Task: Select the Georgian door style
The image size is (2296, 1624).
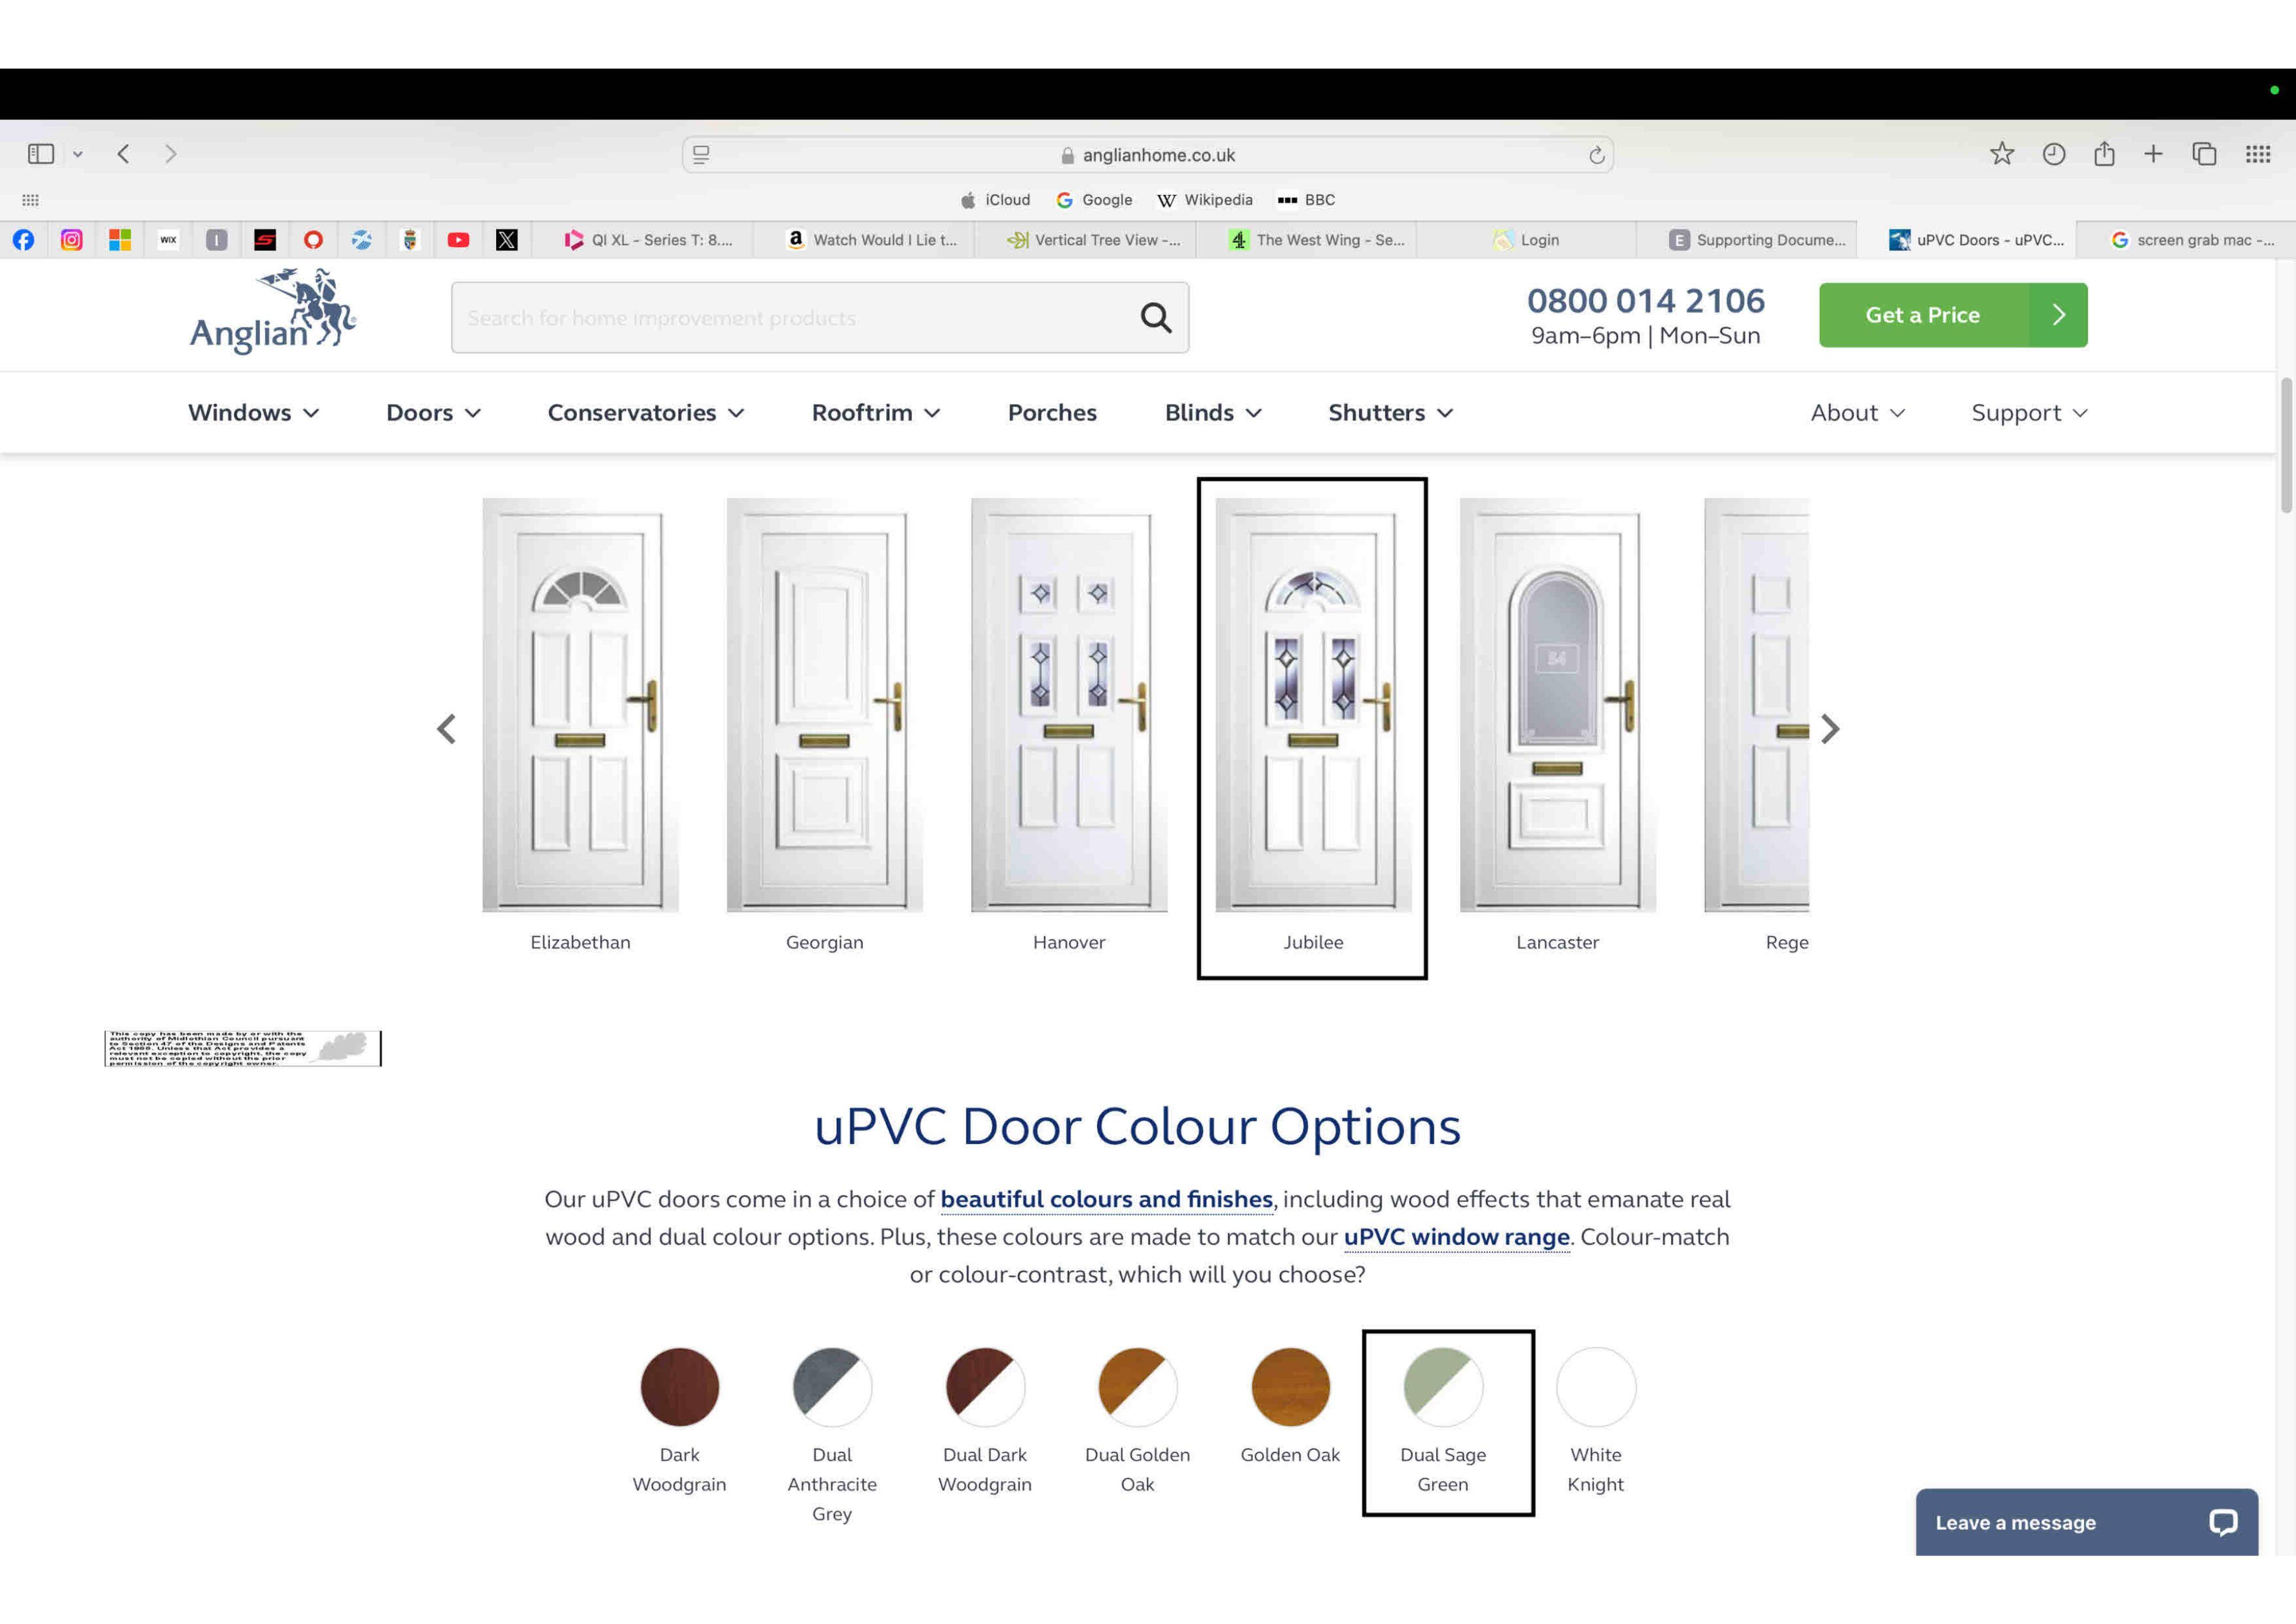Action: pos(824,726)
